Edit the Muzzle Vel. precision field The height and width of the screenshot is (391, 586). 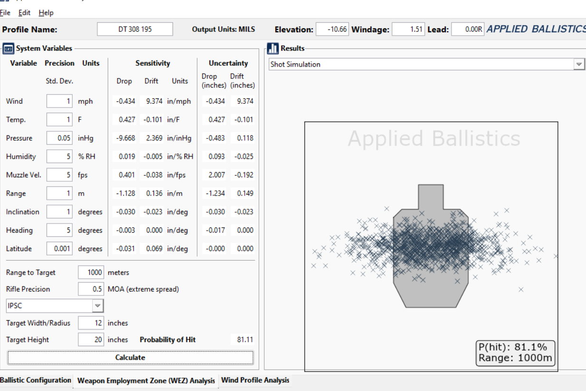click(59, 175)
